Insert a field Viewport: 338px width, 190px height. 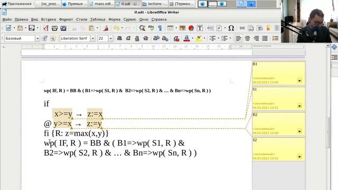click(x=219, y=28)
